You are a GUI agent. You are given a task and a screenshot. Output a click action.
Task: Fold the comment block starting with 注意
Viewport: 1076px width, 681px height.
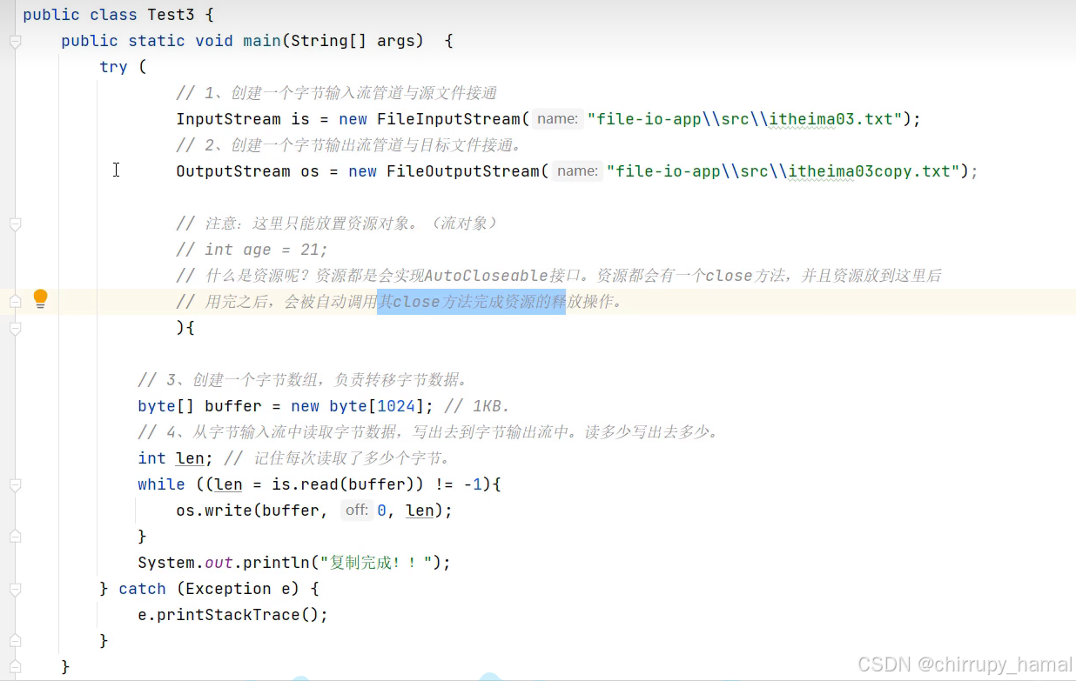click(x=15, y=224)
